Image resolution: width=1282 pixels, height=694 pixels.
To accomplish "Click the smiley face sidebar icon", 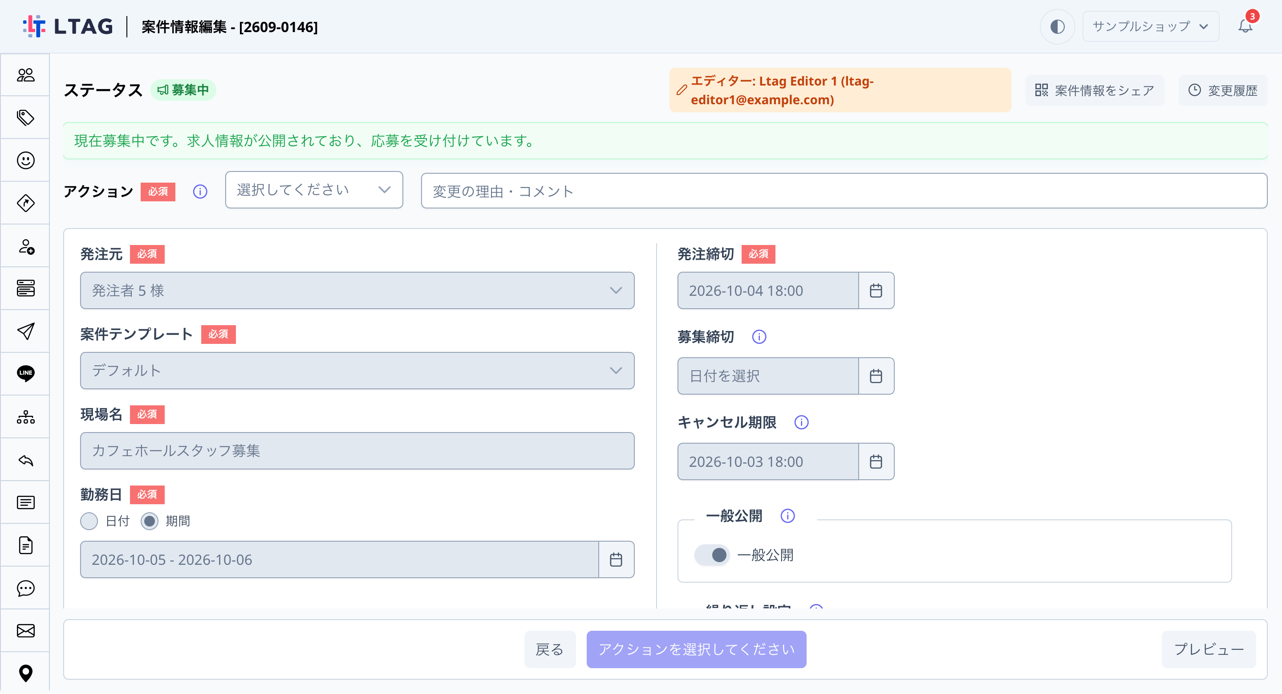I will pyautogui.click(x=25, y=160).
